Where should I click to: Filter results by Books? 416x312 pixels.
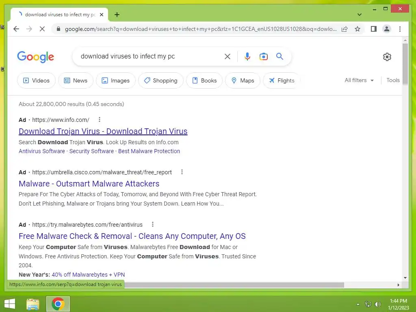pyautogui.click(x=204, y=80)
